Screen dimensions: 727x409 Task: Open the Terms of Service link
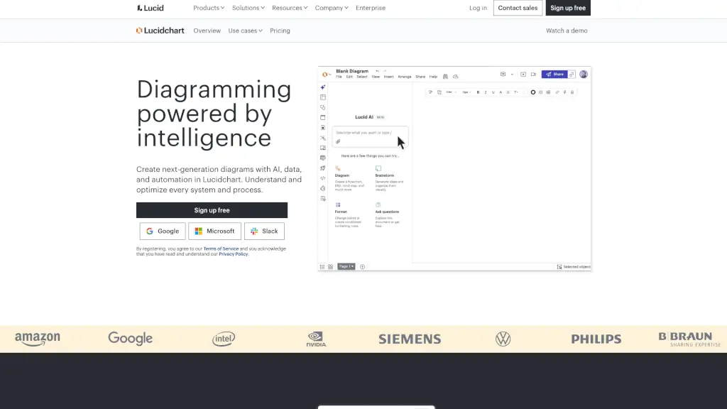click(x=221, y=249)
